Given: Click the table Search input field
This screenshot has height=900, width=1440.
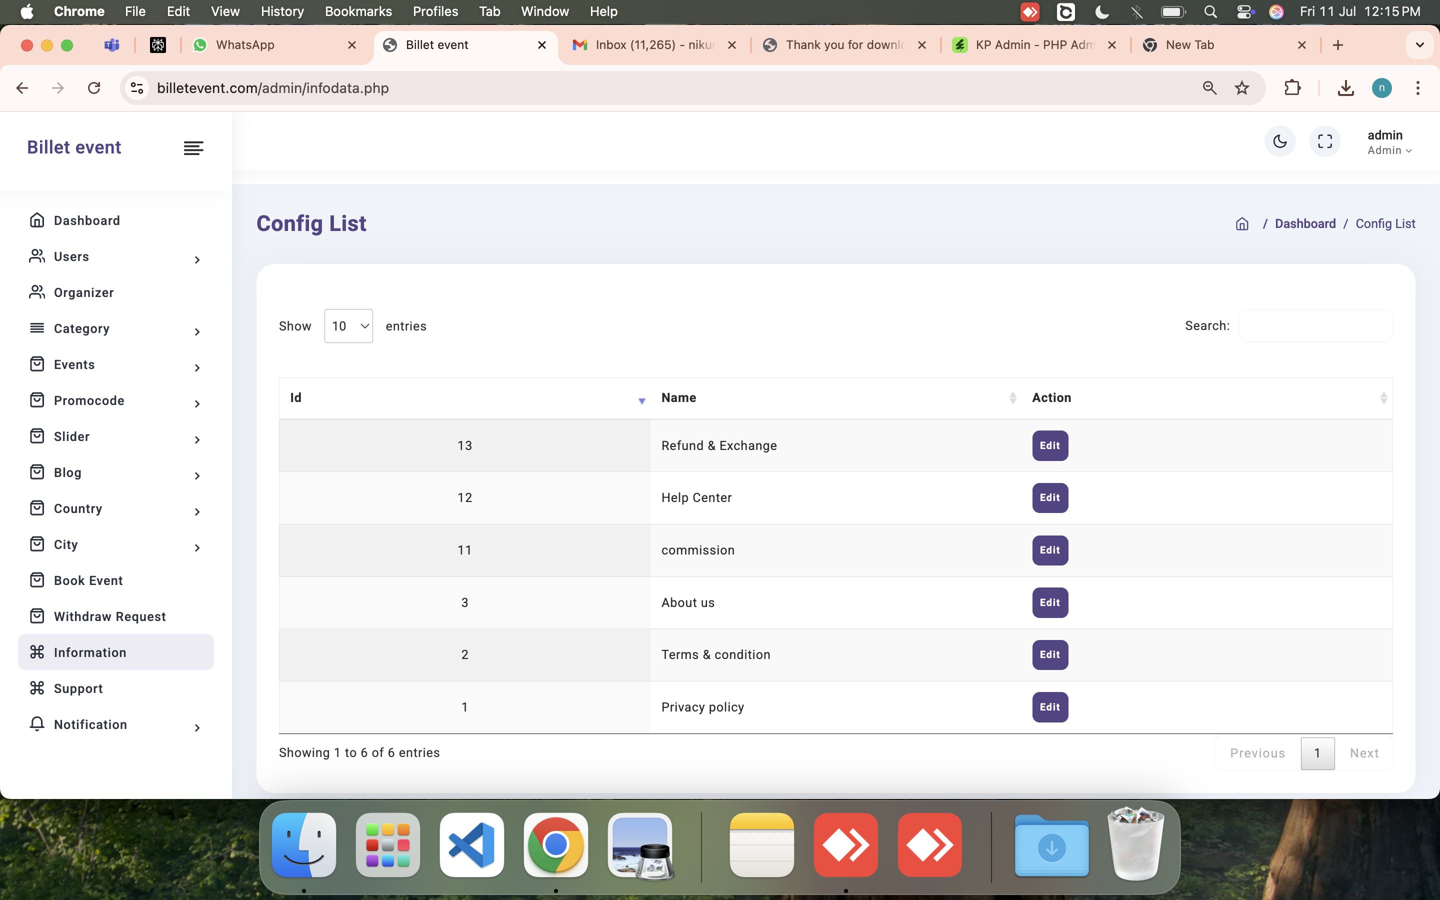Looking at the screenshot, I should pyautogui.click(x=1315, y=326).
